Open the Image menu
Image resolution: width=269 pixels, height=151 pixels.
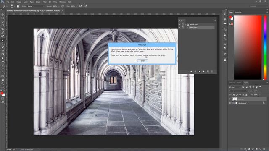pyautogui.click(x=19, y=2)
